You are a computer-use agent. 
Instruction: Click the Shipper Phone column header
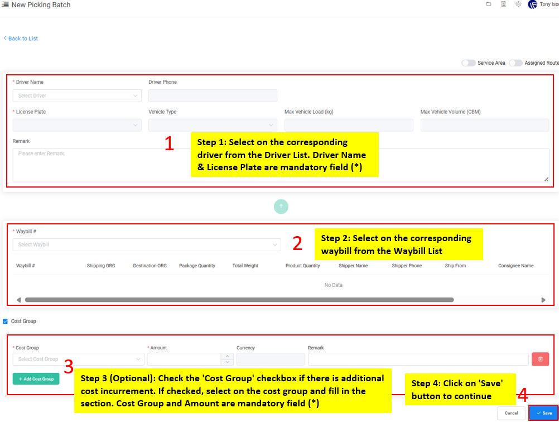406,266
